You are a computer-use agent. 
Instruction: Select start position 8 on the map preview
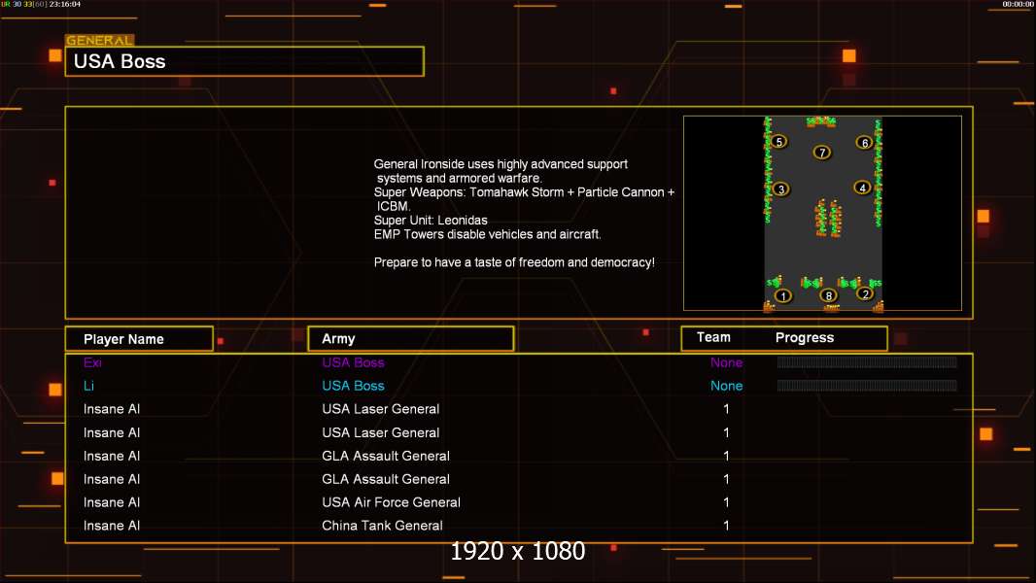[829, 295]
